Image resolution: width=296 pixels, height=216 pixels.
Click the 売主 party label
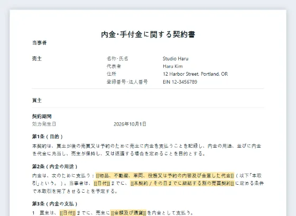tap(37, 59)
